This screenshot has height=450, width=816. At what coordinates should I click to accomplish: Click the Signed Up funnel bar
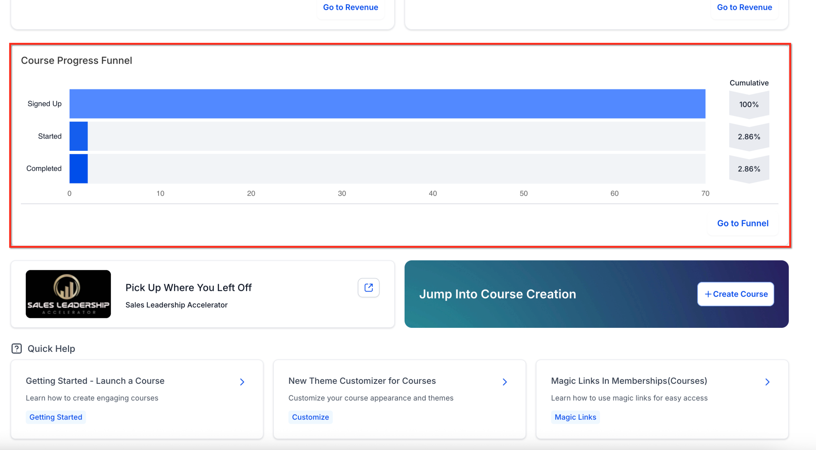click(387, 104)
